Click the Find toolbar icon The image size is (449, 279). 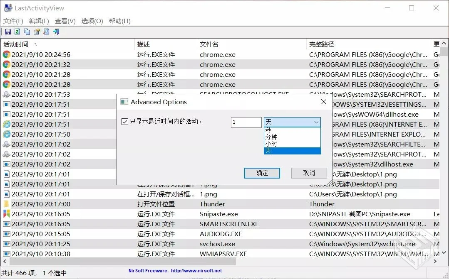click(47, 32)
